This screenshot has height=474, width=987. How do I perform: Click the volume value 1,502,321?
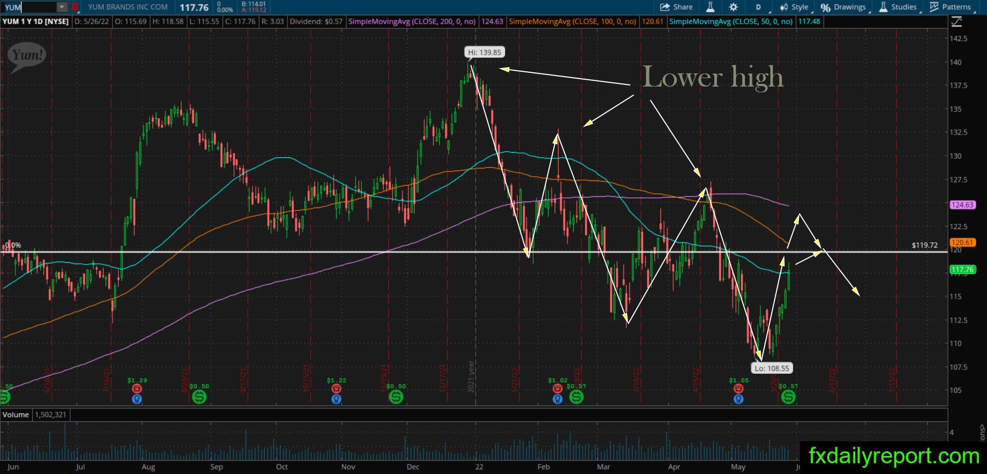[51, 415]
